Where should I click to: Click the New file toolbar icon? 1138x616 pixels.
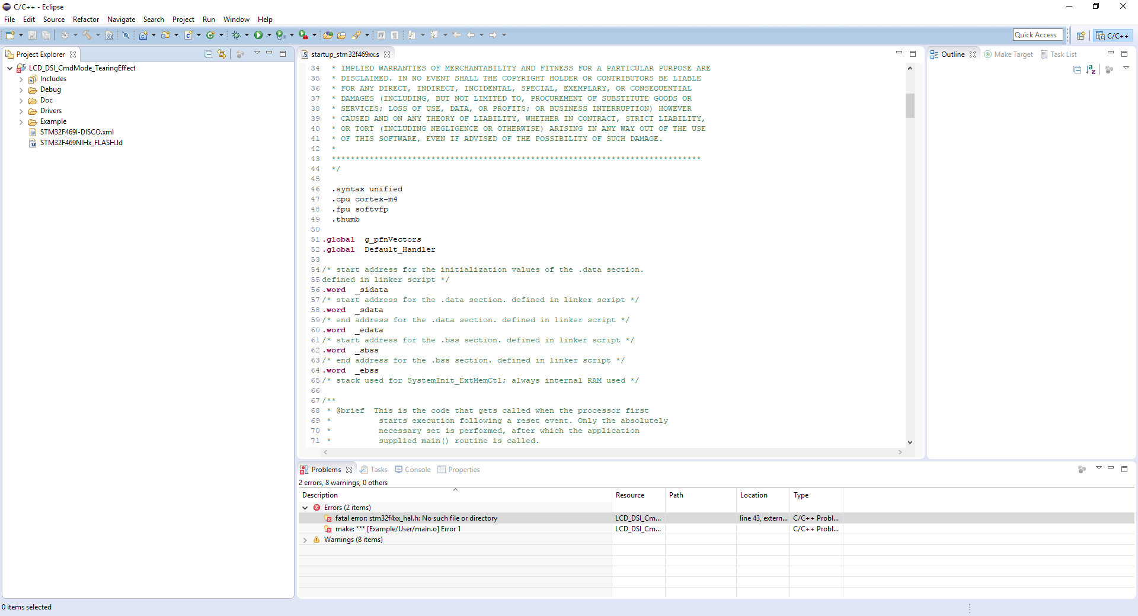[10, 36]
